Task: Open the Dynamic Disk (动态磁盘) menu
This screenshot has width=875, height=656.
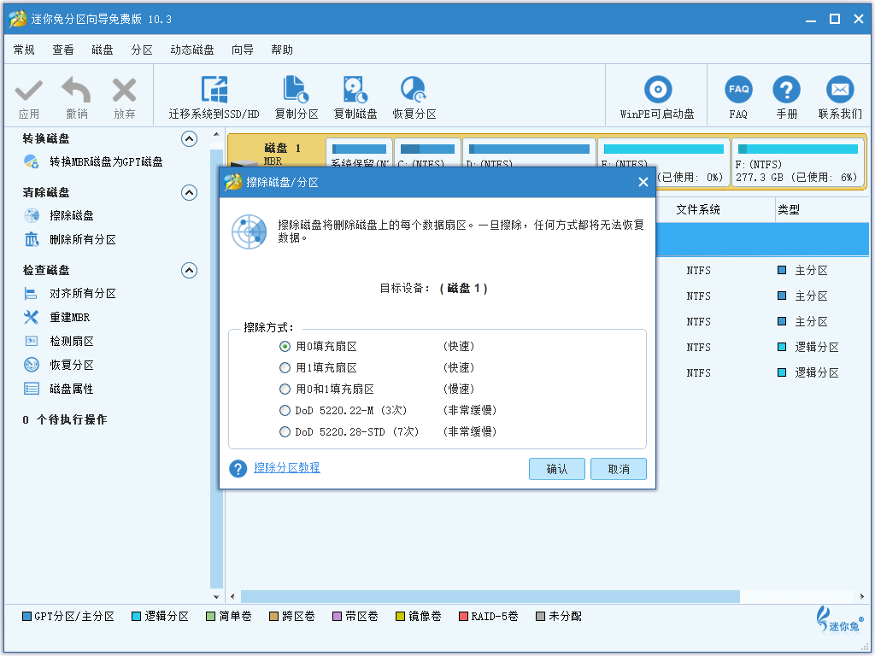Action: [192, 50]
